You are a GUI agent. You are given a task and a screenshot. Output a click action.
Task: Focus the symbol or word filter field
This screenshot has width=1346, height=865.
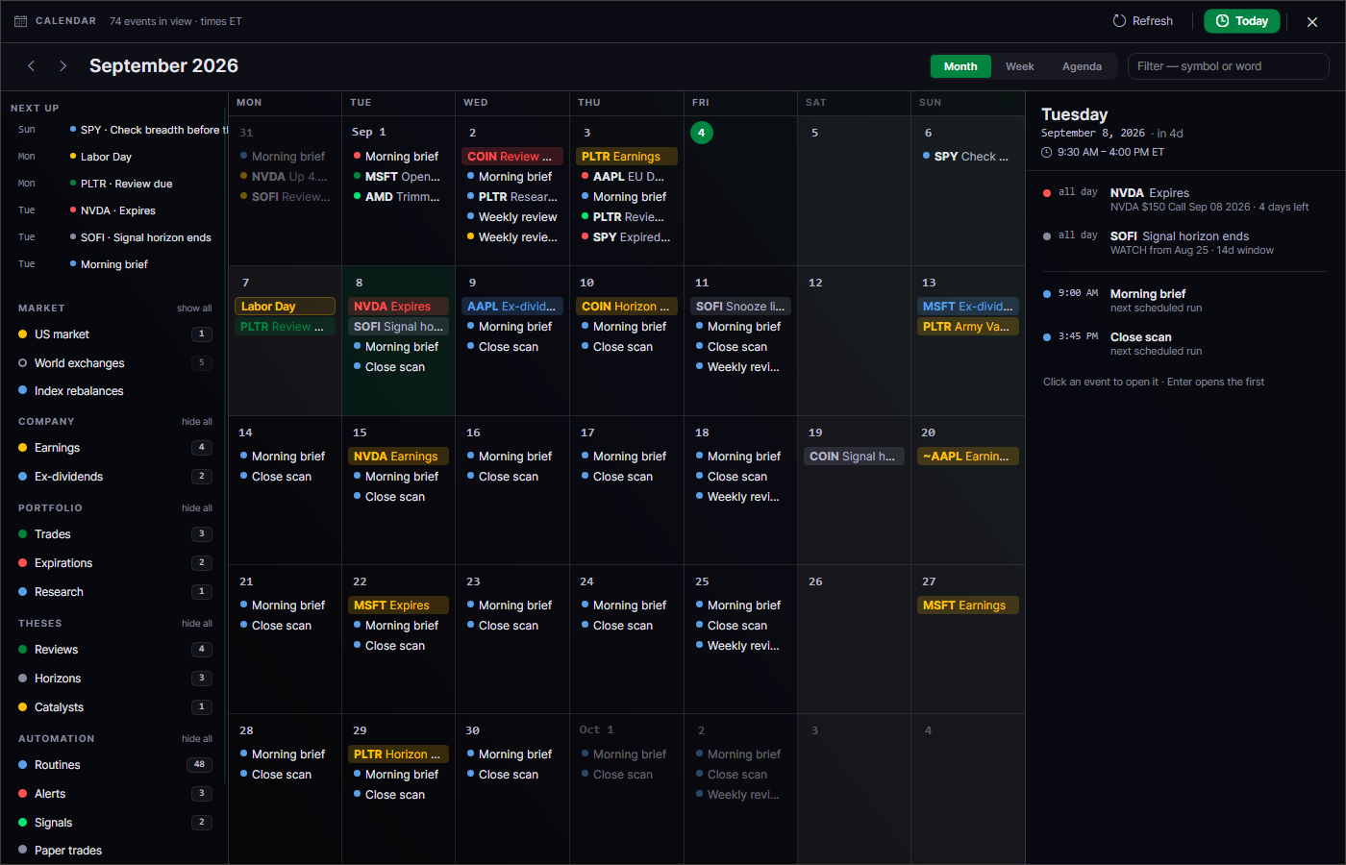tap(1228, 66)
